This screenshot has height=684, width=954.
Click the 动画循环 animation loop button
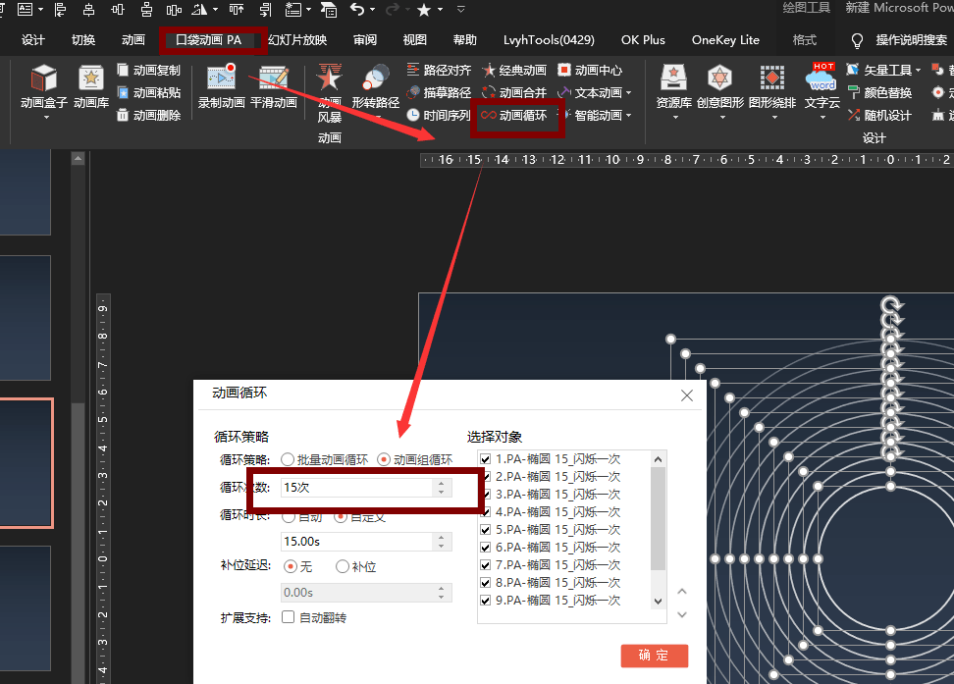[514, 115]
